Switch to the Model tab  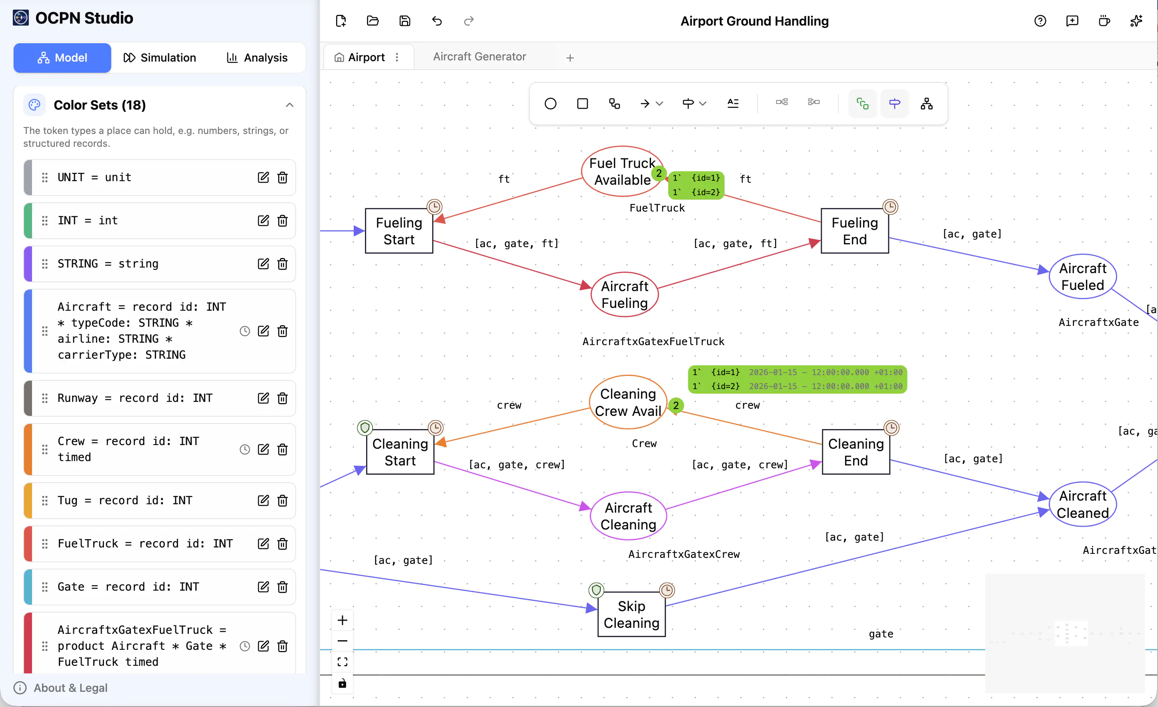tap(62, 58)
